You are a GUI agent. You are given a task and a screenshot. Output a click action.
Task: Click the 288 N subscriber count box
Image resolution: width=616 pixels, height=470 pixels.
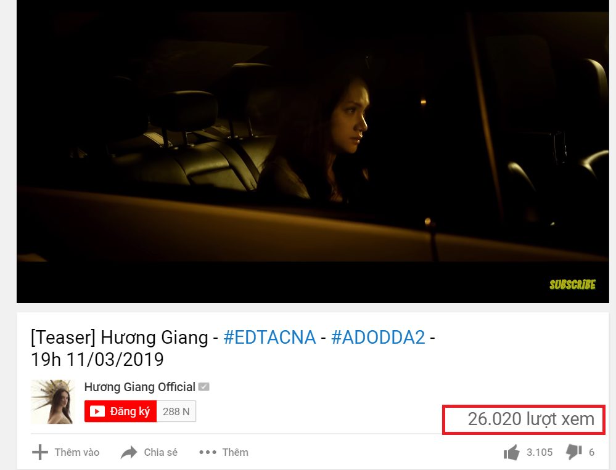(176, 411)
